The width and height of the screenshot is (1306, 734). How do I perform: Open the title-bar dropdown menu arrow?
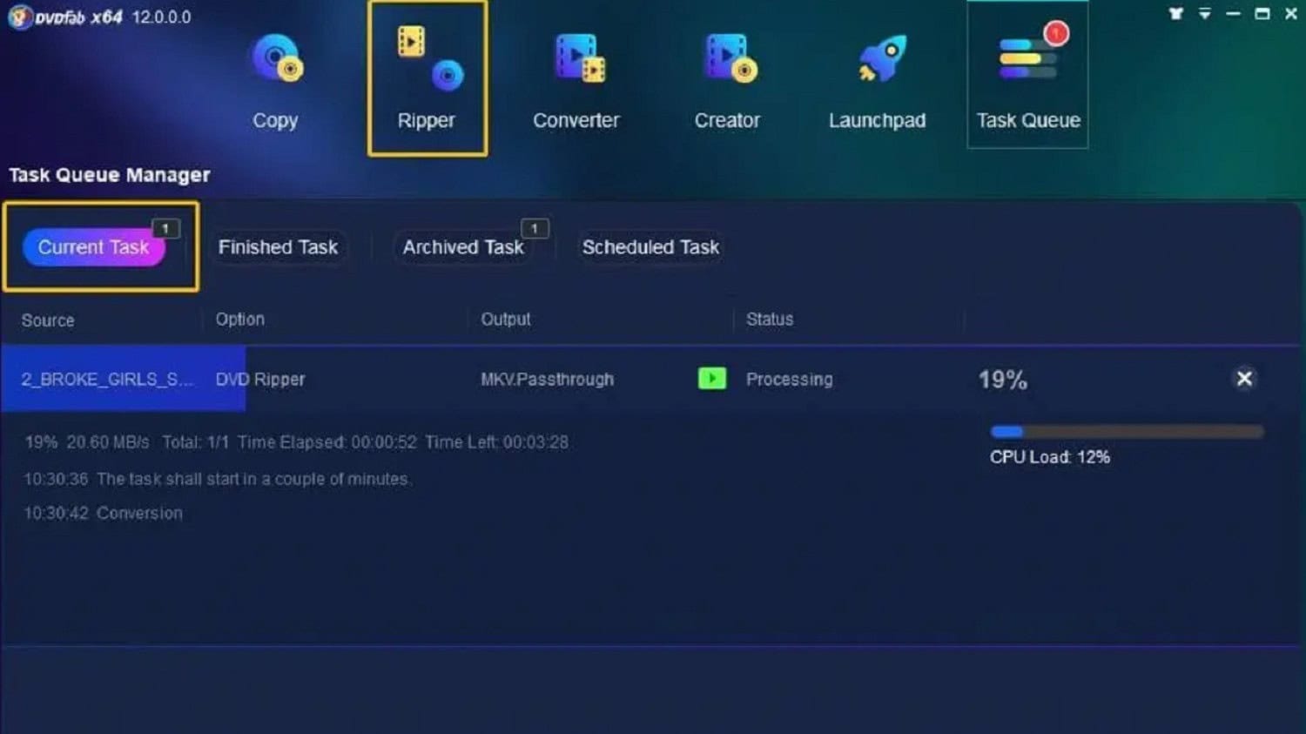[x=1205, y=14]
